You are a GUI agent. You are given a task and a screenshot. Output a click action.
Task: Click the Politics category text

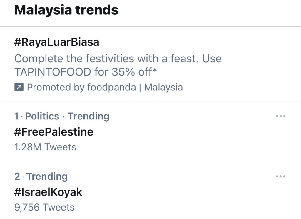point(42,116)
